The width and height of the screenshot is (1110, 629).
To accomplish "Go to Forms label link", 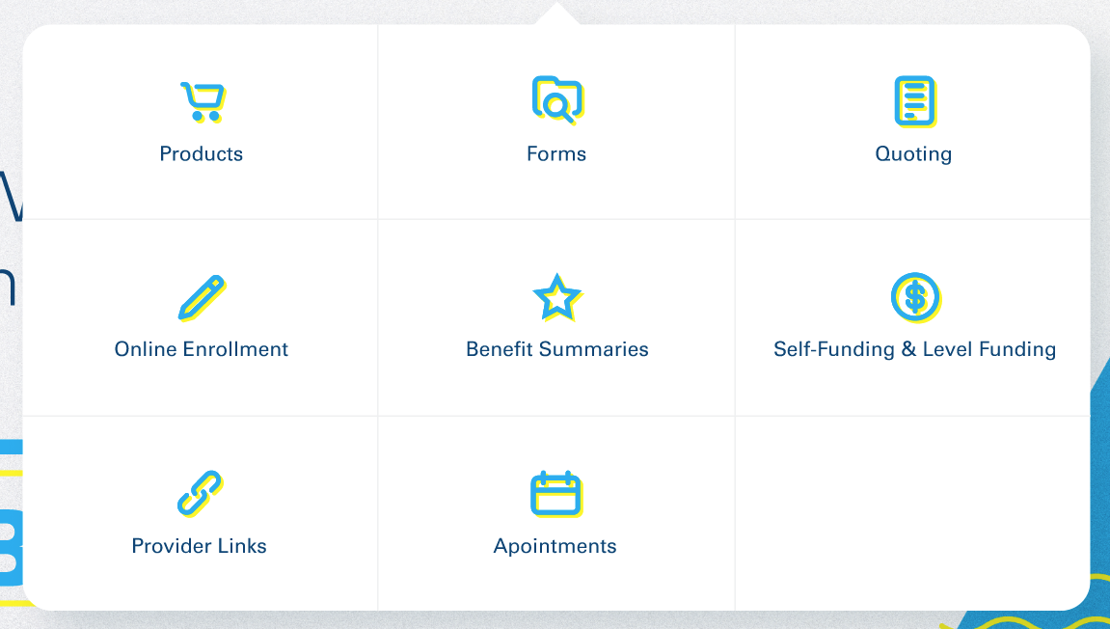I will pyautogui.click(x=556, y=153).
